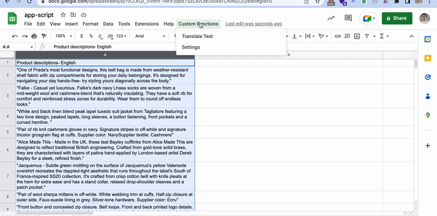Image resolution: width=437 pixels, height=216 pixels.
Task: Open the vertical align dropdown
Action: pos(297,36)
